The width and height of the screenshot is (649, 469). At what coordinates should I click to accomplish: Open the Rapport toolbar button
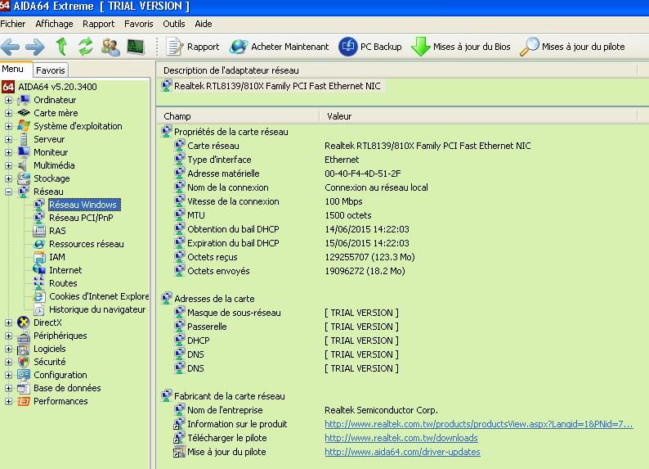pyautogui.click(x=193, y=47)
